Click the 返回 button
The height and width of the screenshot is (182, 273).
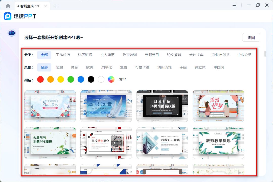click(x=251, y=37)
